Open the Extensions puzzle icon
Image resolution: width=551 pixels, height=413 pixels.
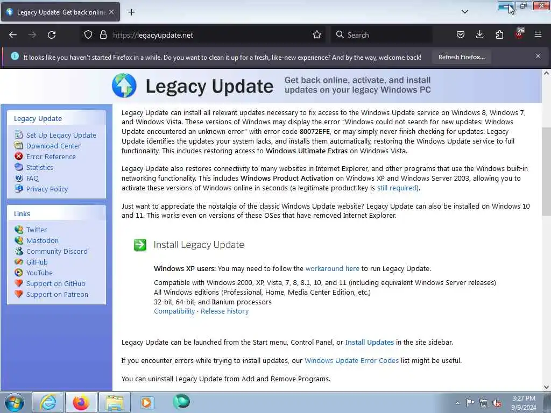(x=499, y=35)
